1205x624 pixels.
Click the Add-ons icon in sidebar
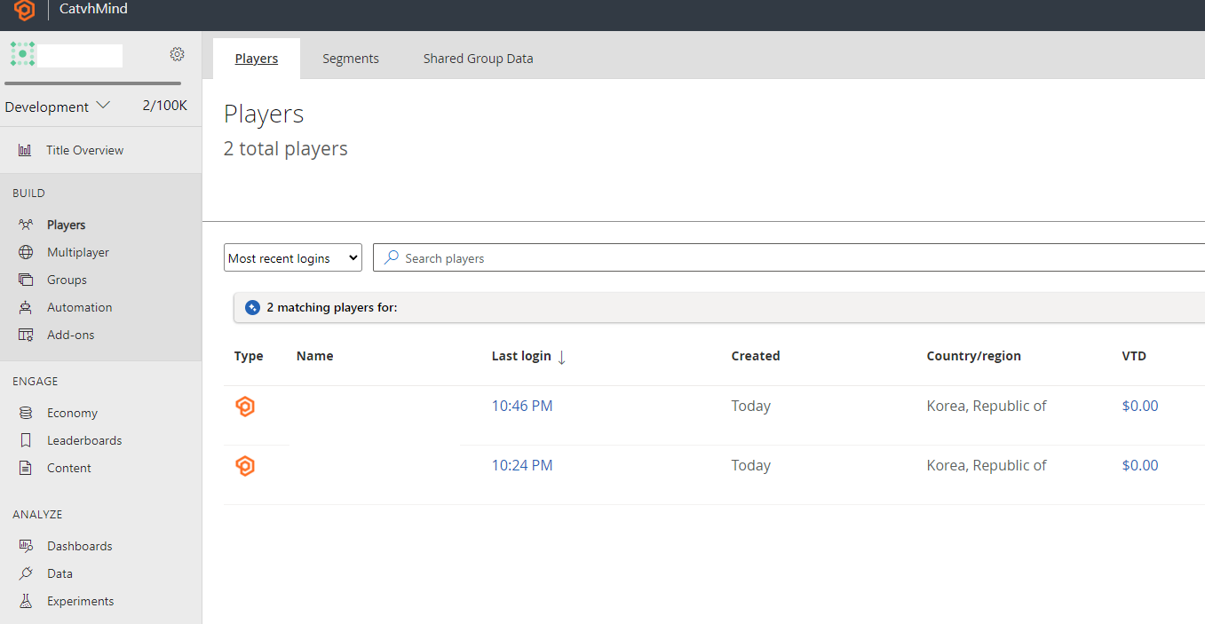26,335
